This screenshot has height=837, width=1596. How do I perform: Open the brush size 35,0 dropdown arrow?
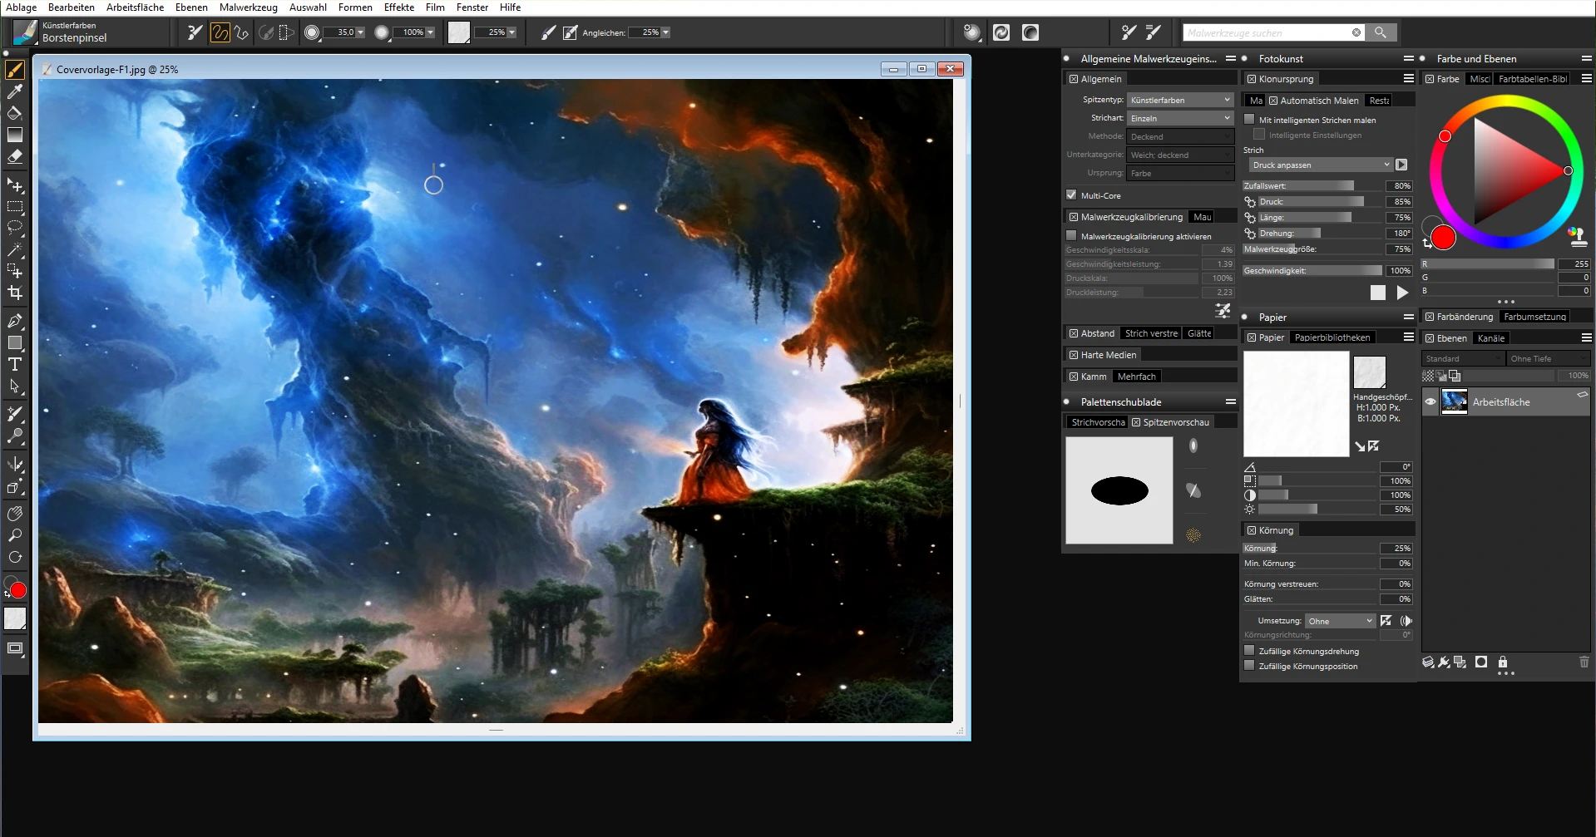pyautogui.click(x=361, y=32)
